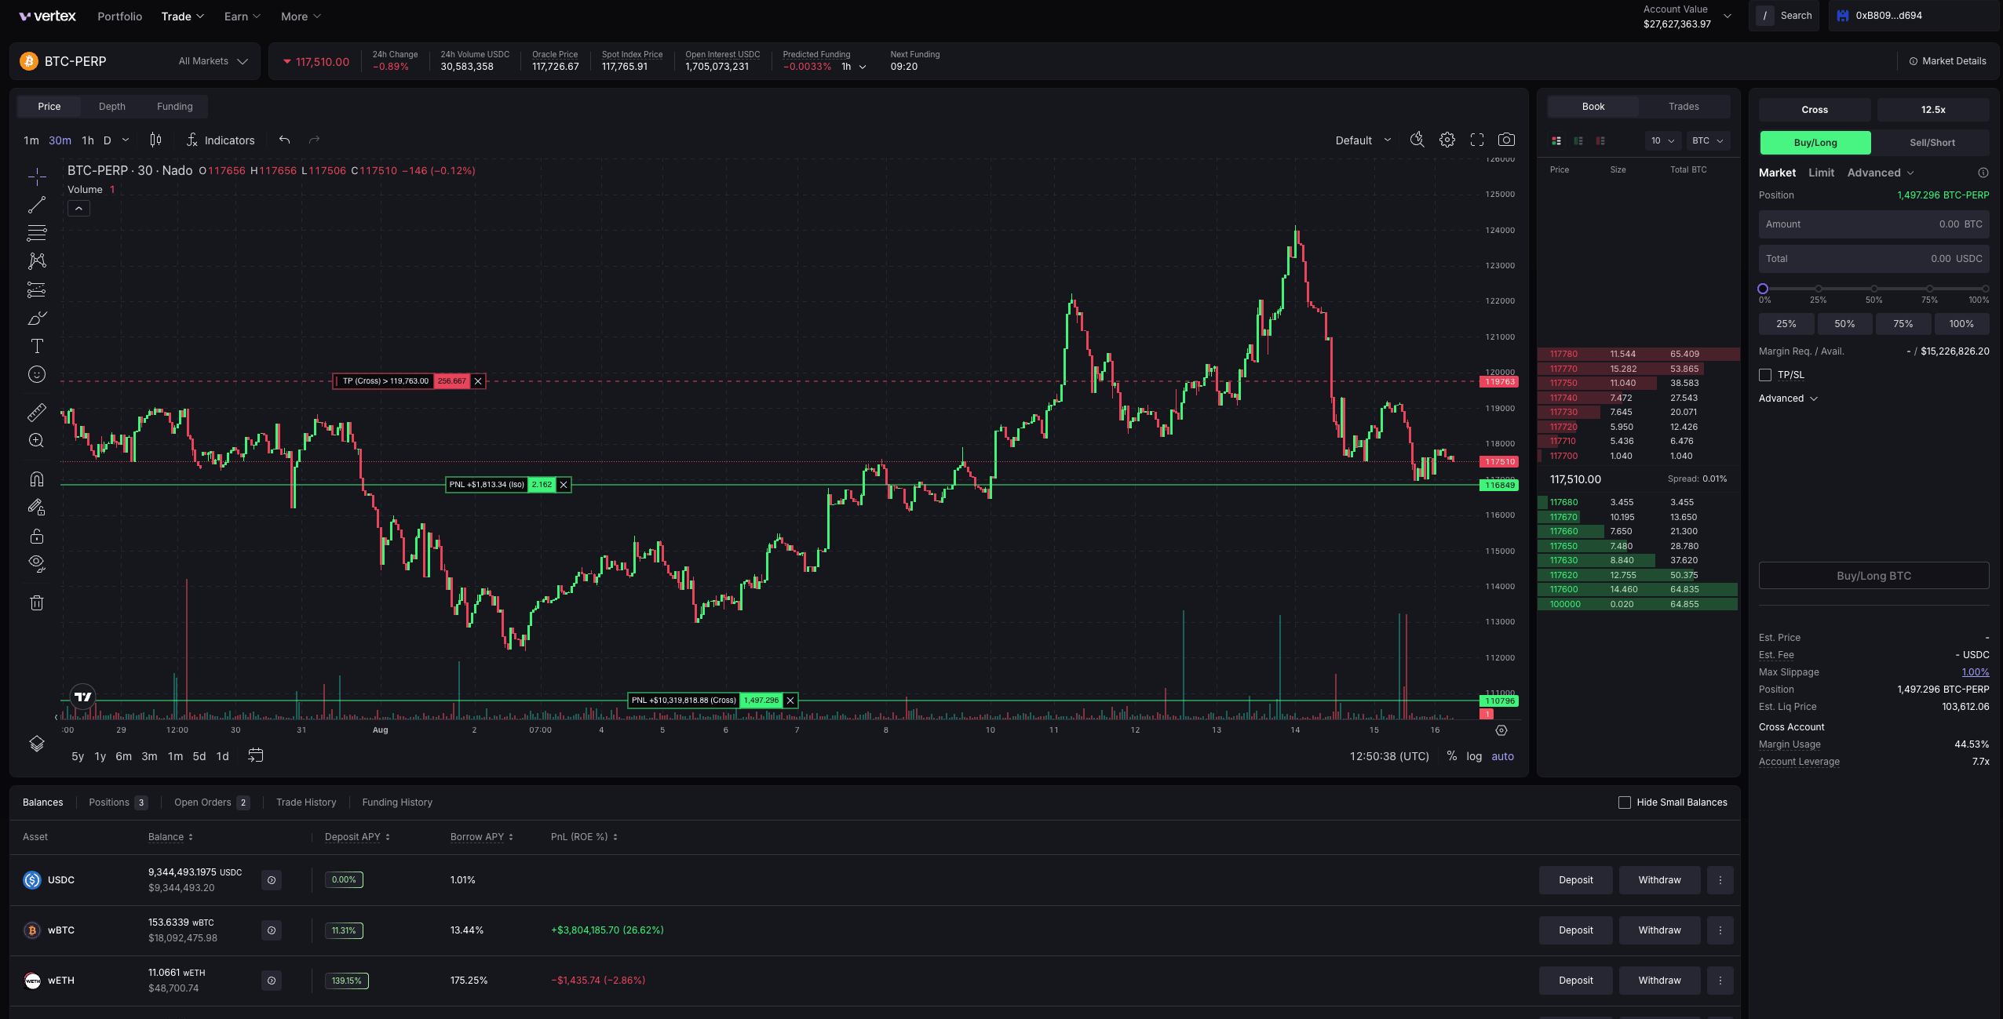Check Hide Small Balances

click(x=1625, y=802)
